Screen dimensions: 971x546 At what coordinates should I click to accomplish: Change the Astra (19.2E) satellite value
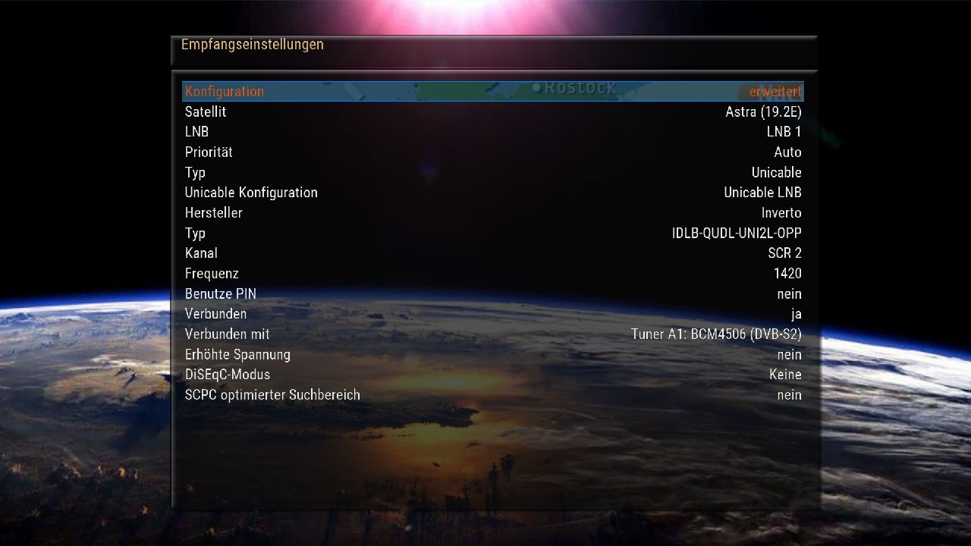(762, 112)
